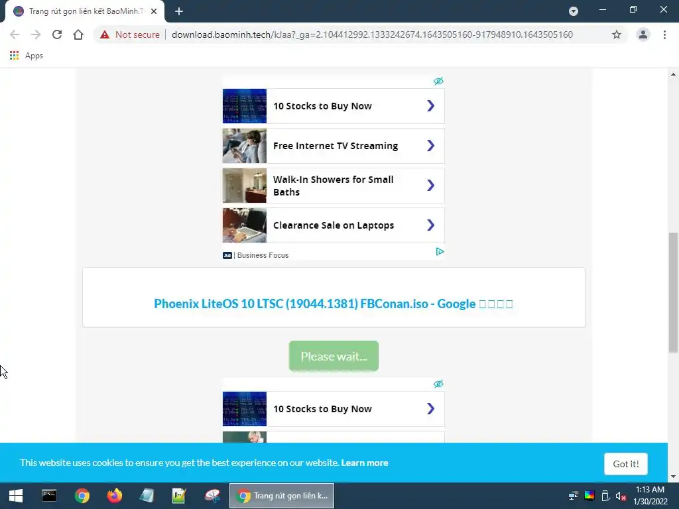Open the tab search dropdown arrow
The image size is (679, 509).
(x=574, y=11)
